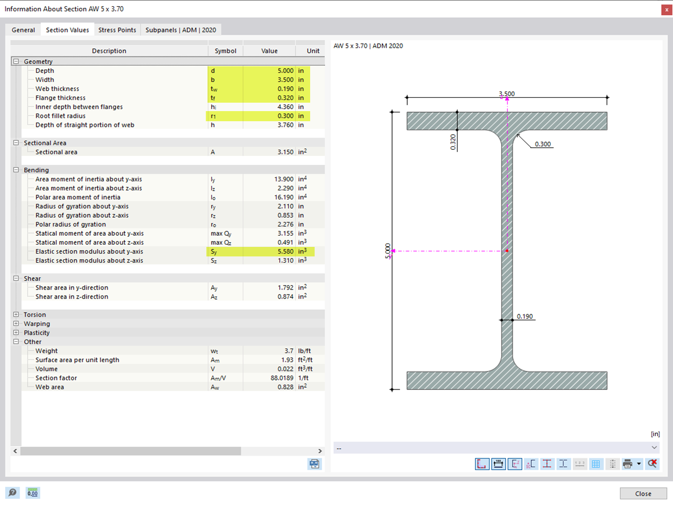This screenshot has width=673, height=505.
Task: Open the decimal places settings icon
Action: click(x=33, y=493)
